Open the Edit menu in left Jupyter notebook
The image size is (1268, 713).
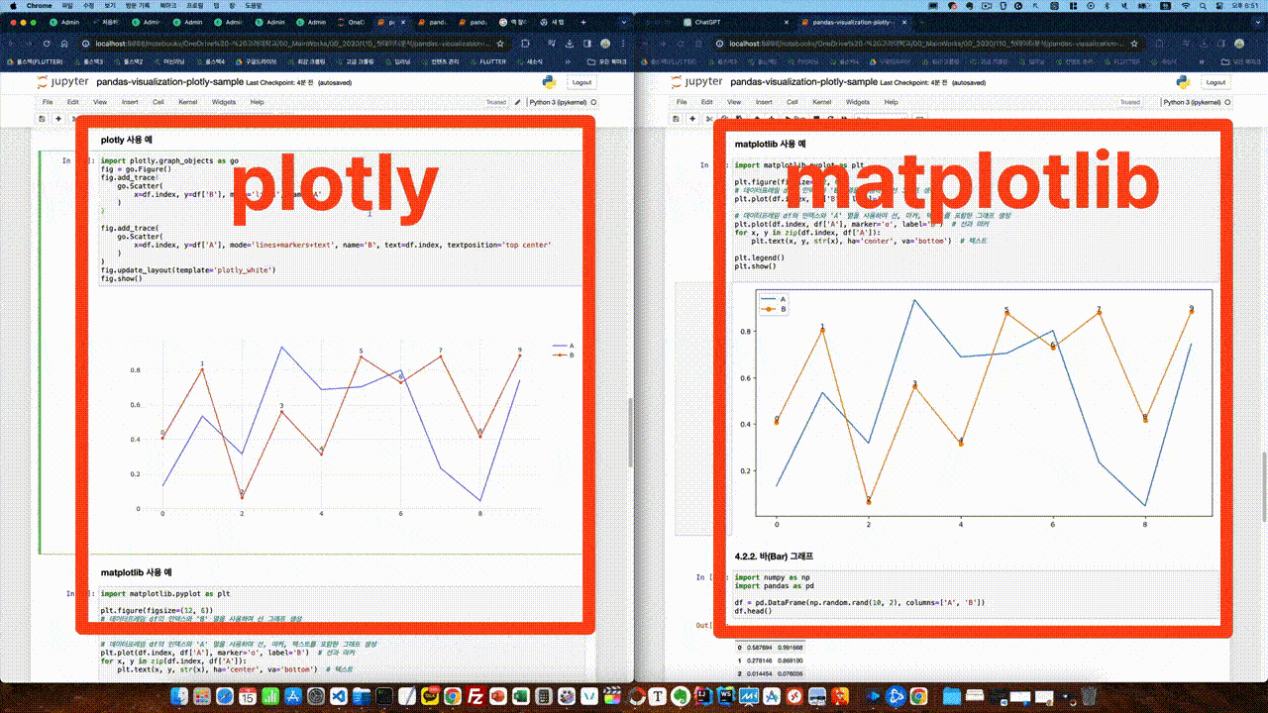pos(72,102)
